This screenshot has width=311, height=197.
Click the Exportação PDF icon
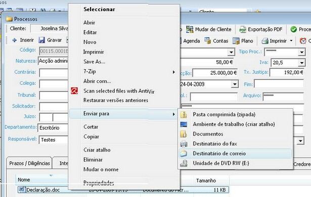[243, 29]
